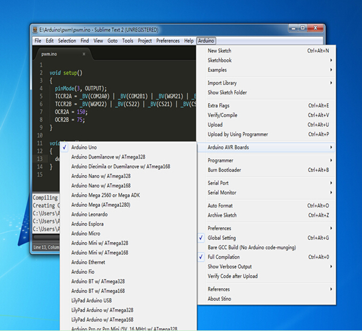Choose New Sketch from the menu
The image size is (362, 331).
click(267, 51)
